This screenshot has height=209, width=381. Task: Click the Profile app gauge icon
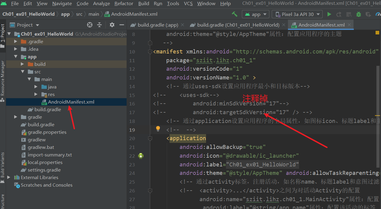(378, 14)
